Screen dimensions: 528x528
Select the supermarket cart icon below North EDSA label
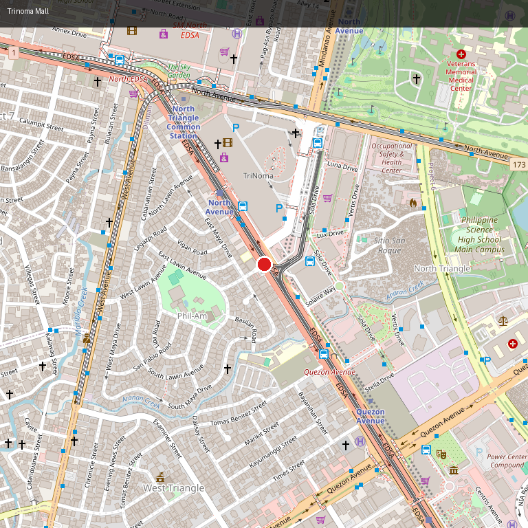click(x=133, y=93)
